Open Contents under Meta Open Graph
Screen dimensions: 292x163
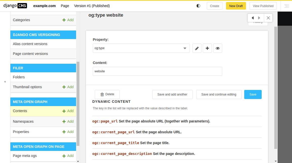pos(20,111)
